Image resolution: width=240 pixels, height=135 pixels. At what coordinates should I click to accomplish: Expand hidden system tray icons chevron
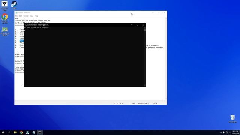point(221,132)
